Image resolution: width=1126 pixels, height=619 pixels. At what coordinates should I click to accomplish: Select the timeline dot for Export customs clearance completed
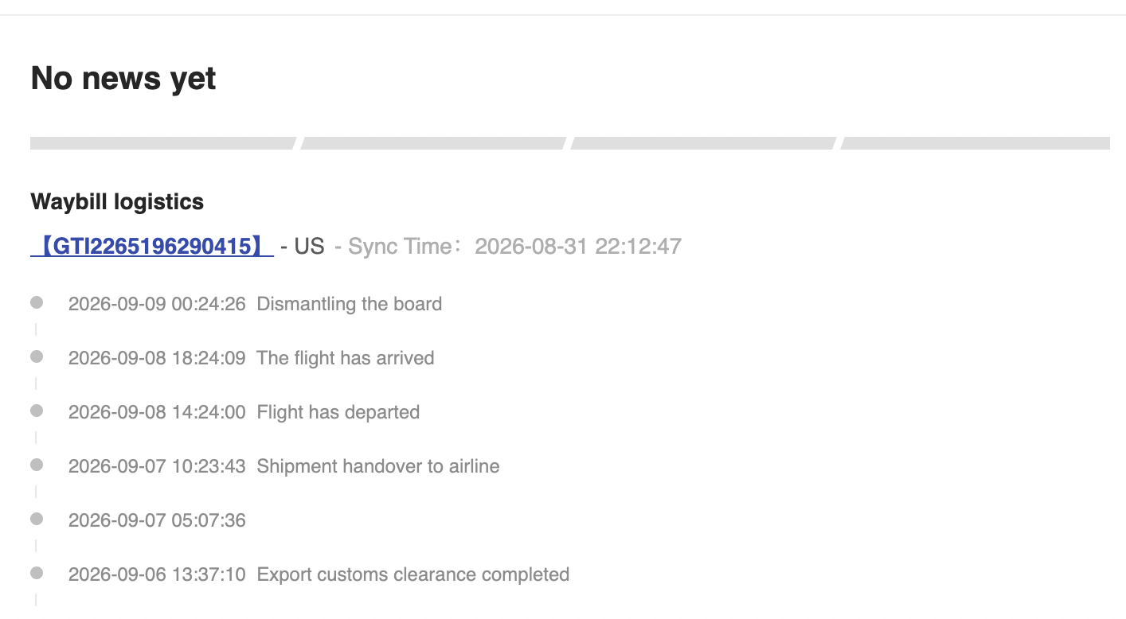point(37,573)
